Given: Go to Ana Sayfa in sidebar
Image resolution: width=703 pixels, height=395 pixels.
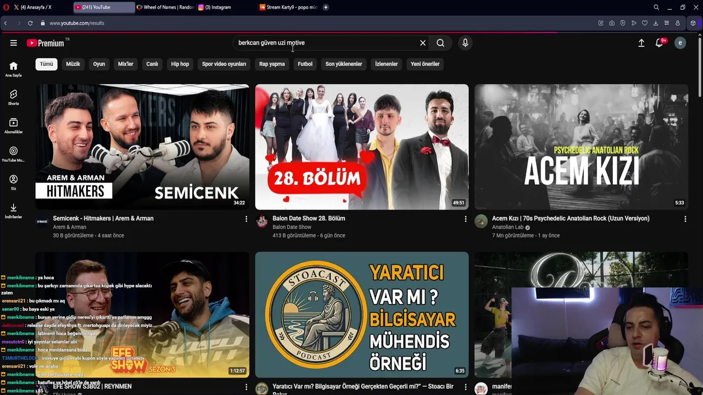Looking at the screenshot, I should 13,69.
